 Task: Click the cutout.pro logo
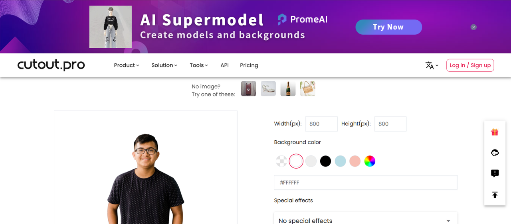[51, 65]
